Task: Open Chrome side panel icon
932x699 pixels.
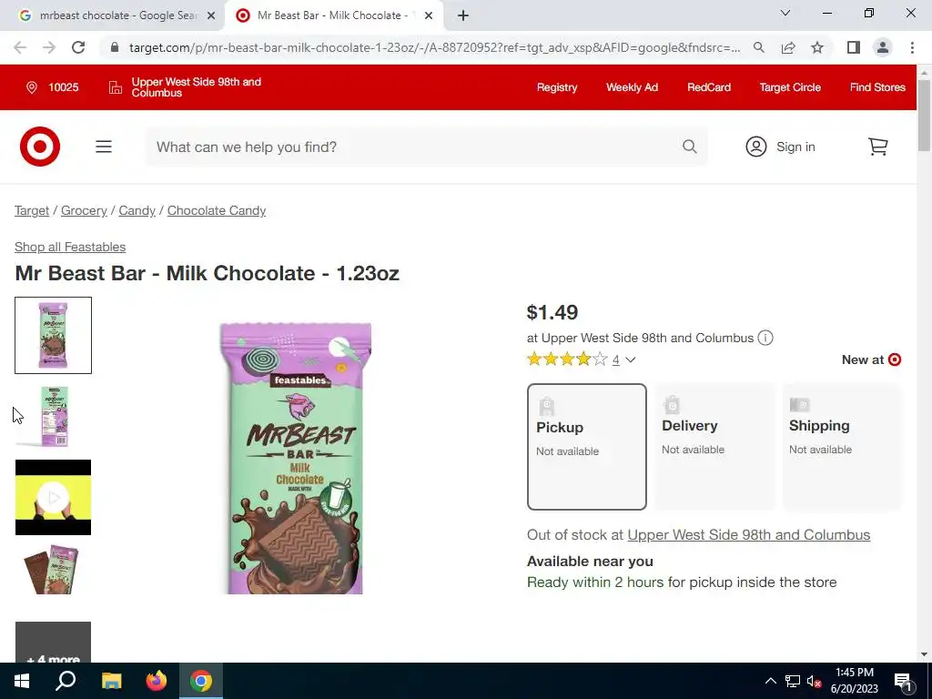Action: click(854, 47)
